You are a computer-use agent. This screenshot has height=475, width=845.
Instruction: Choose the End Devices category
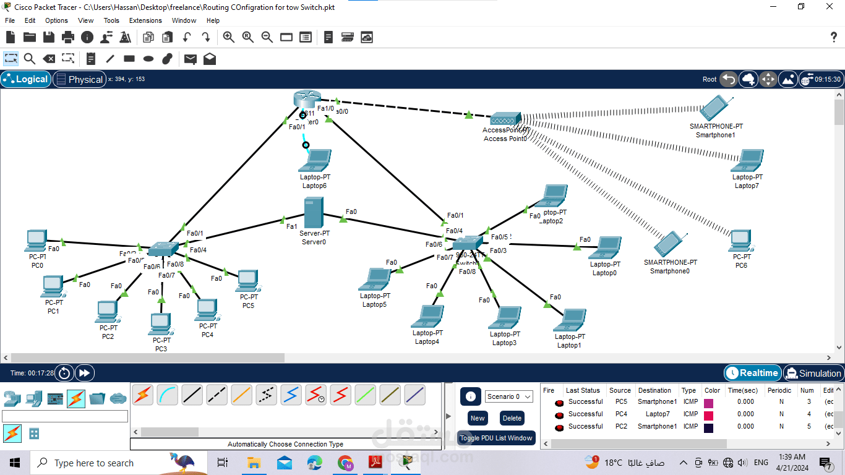pos(34,399)
